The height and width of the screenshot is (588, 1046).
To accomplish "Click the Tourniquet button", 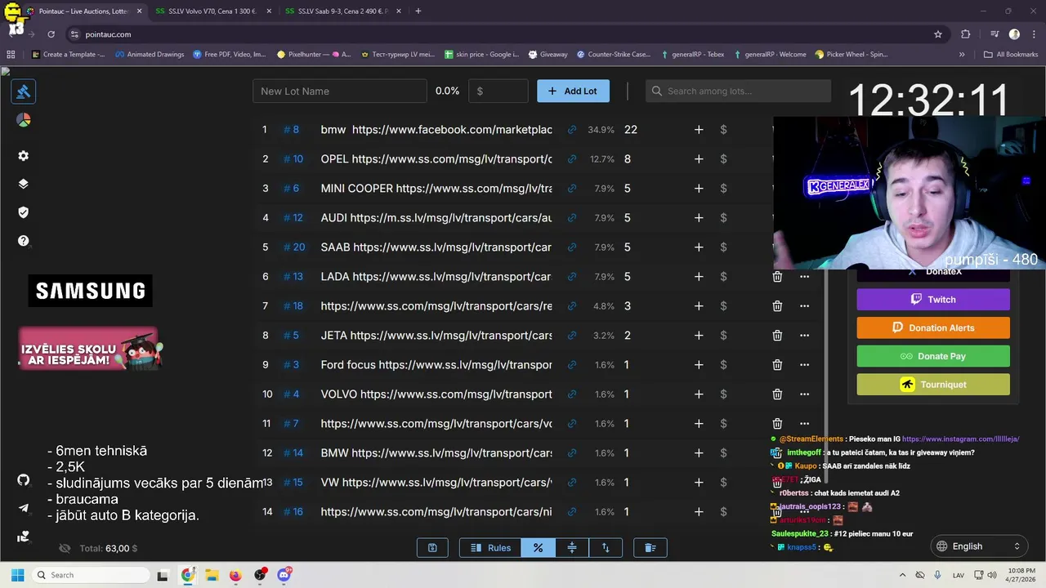I will click(933, 385).
